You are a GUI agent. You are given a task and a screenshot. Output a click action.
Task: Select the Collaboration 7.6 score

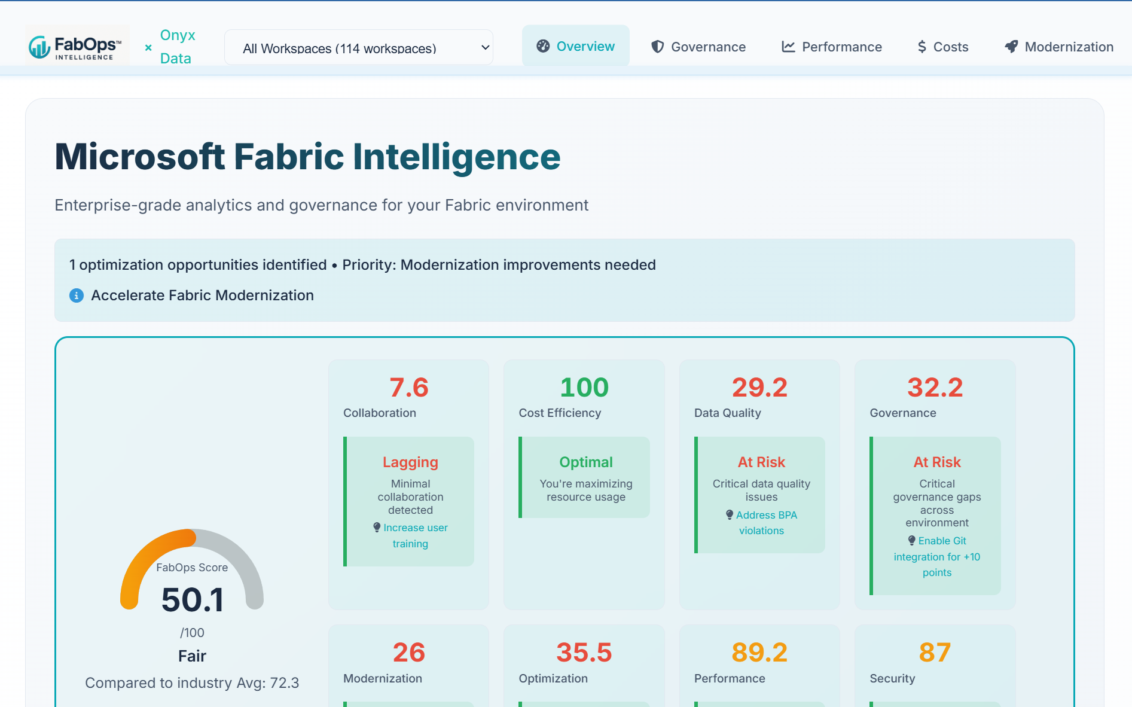[x=409, y=388]
